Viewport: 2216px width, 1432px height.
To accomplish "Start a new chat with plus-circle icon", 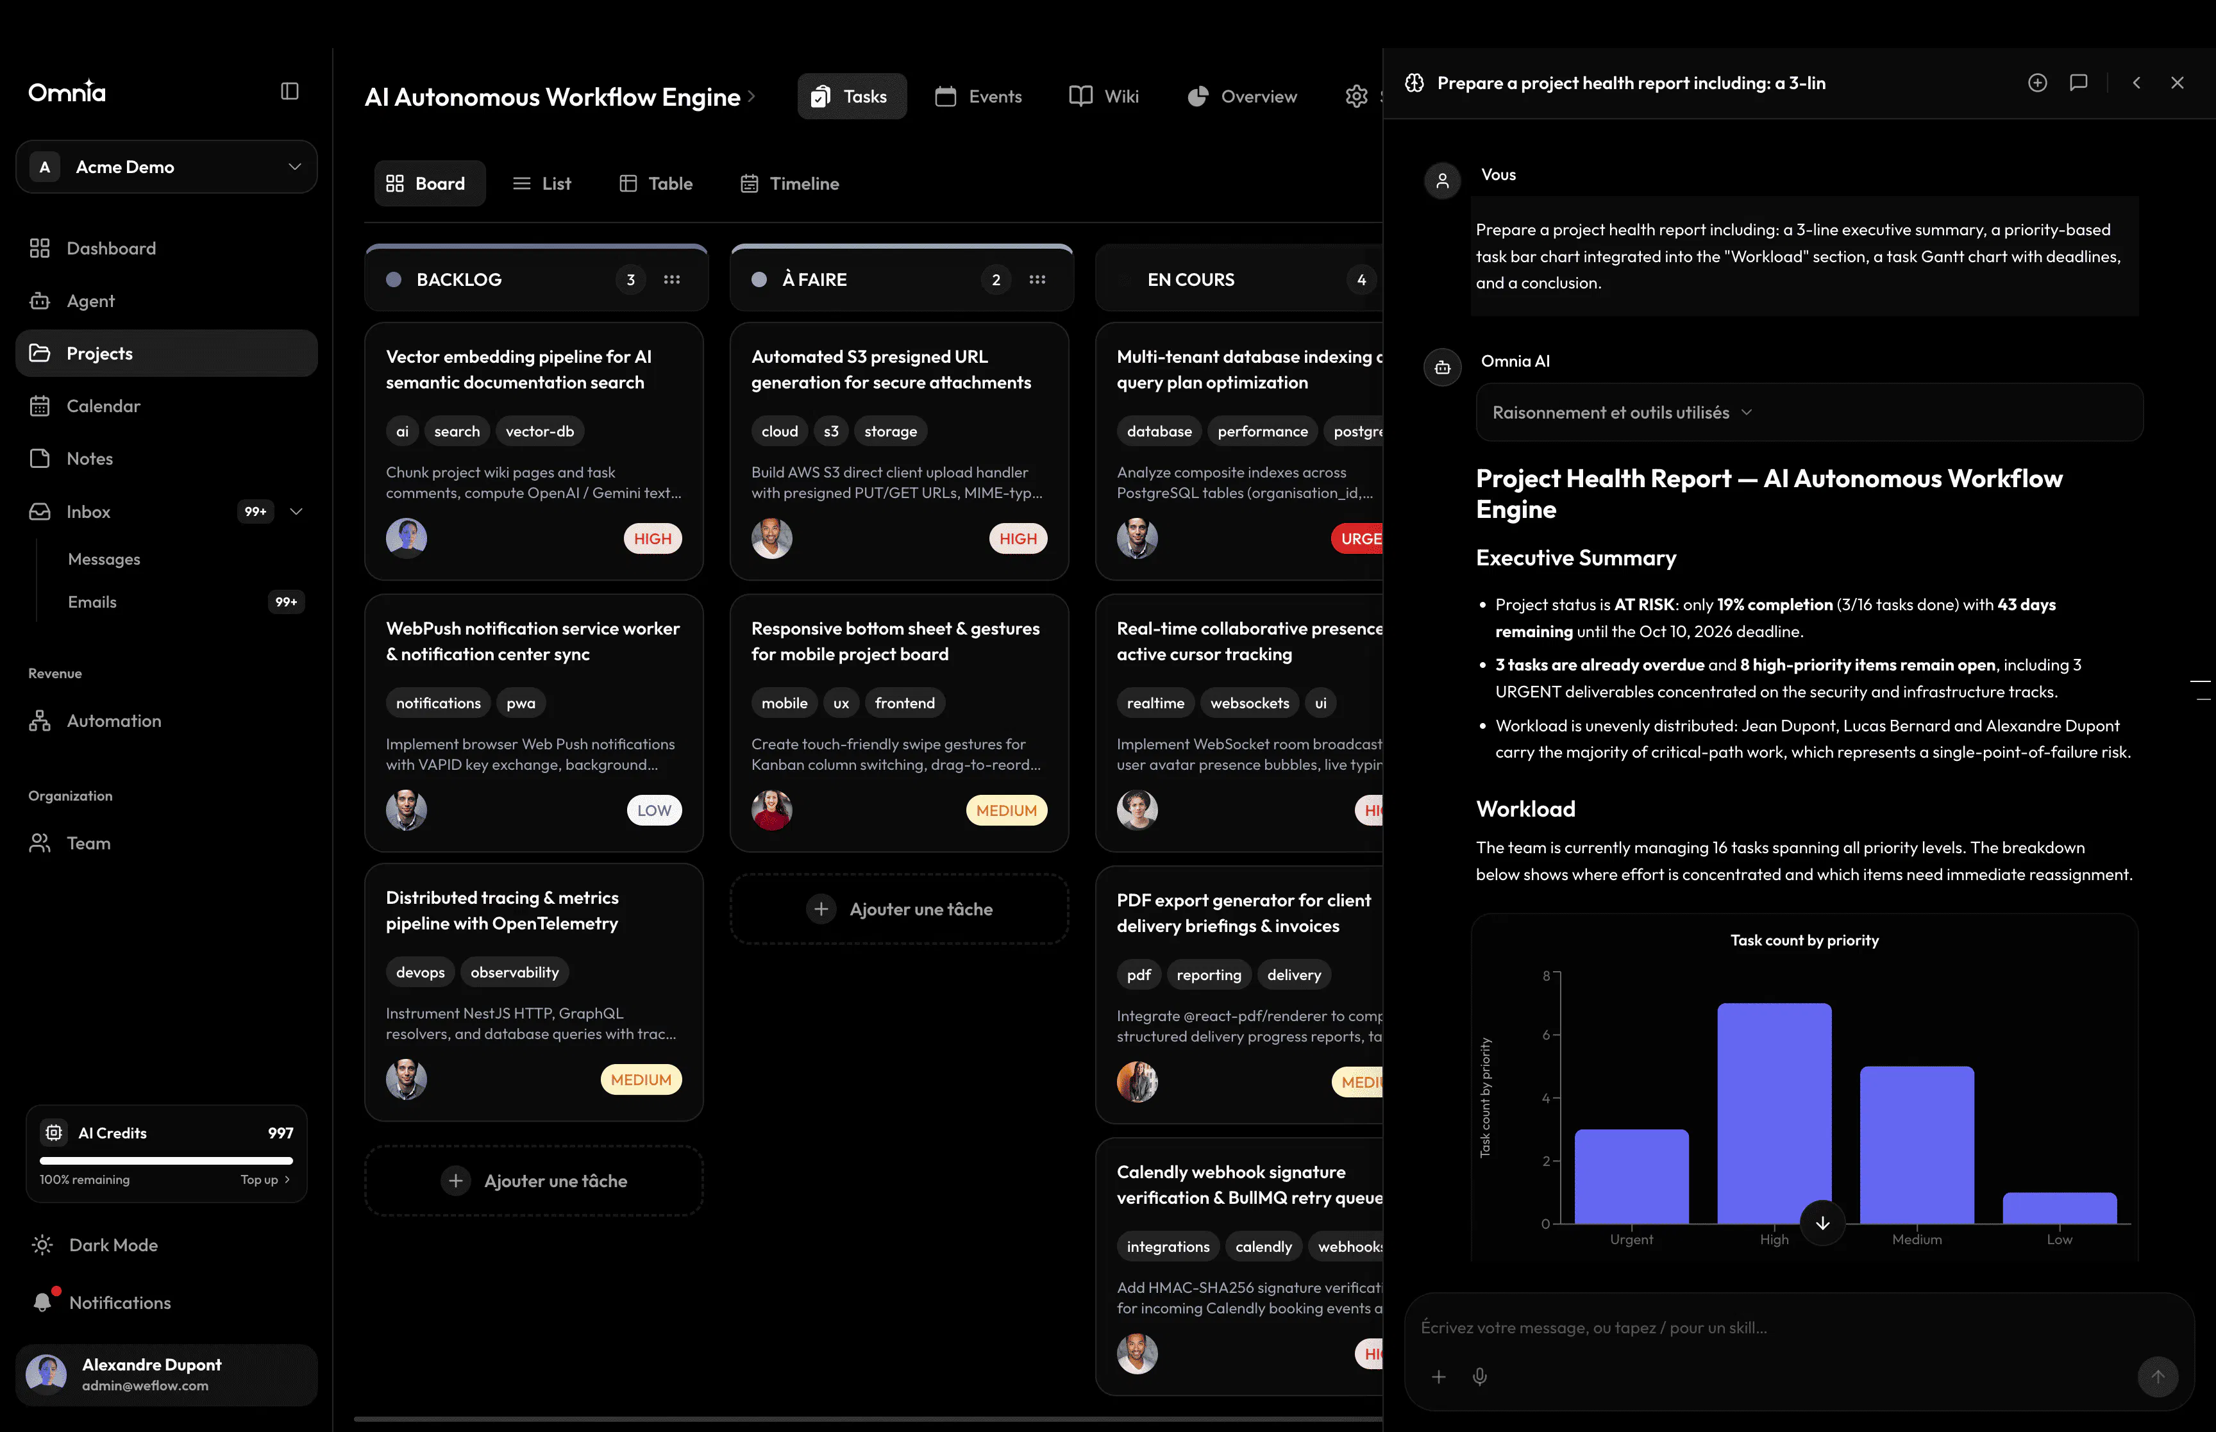I will [2038, 83].
